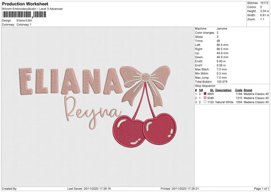
Task: Click the Code column header
Action: (238, 90)
